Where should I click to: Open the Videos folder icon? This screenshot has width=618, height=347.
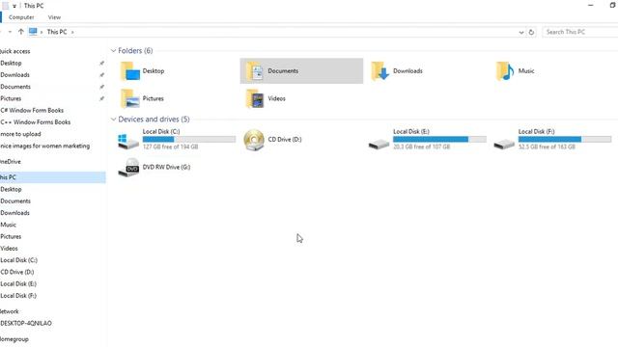click(255, 98)
